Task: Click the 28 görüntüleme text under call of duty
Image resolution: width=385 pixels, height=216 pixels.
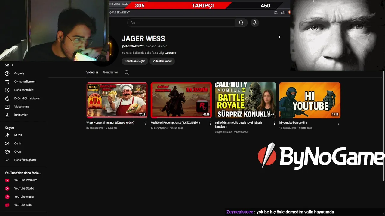Action: pos(223,132)
